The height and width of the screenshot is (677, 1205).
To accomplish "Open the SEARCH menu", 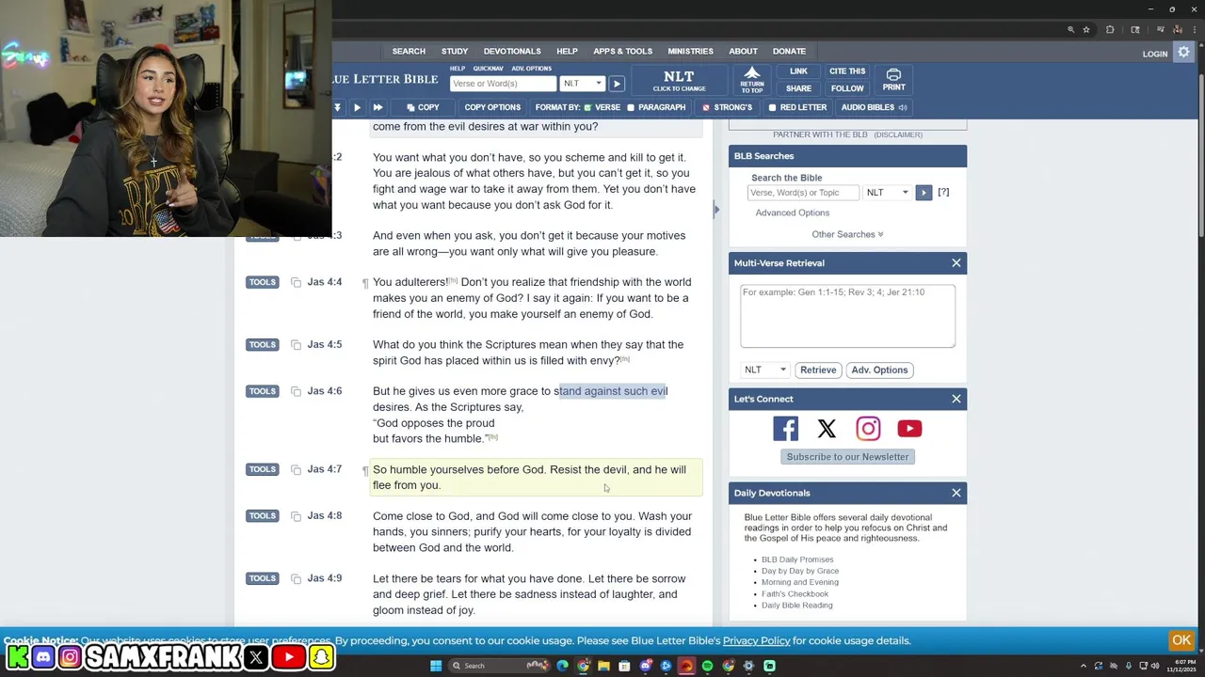I will [409, 51].
